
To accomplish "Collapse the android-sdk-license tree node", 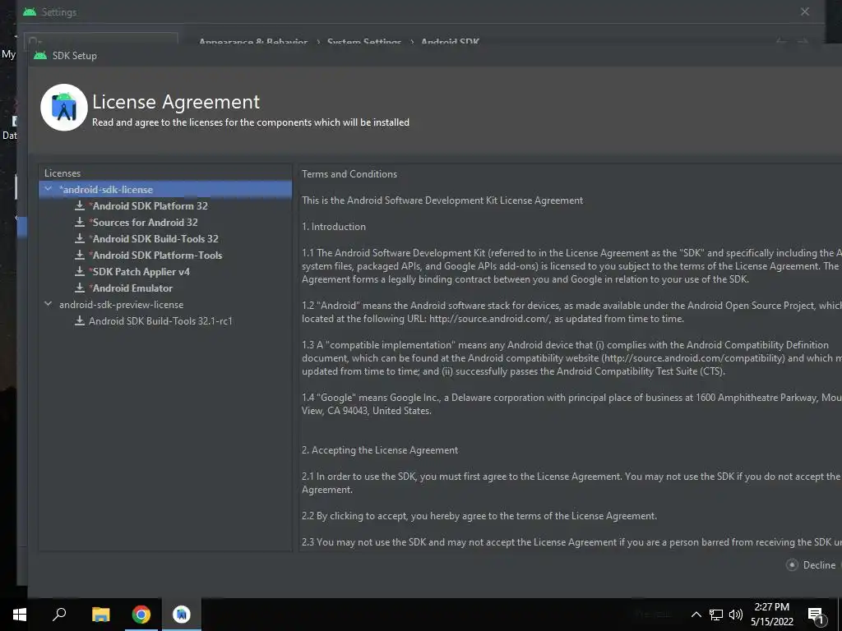I will [49, 189].
